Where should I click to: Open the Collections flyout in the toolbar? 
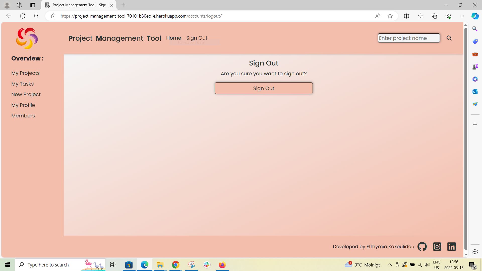434,16
